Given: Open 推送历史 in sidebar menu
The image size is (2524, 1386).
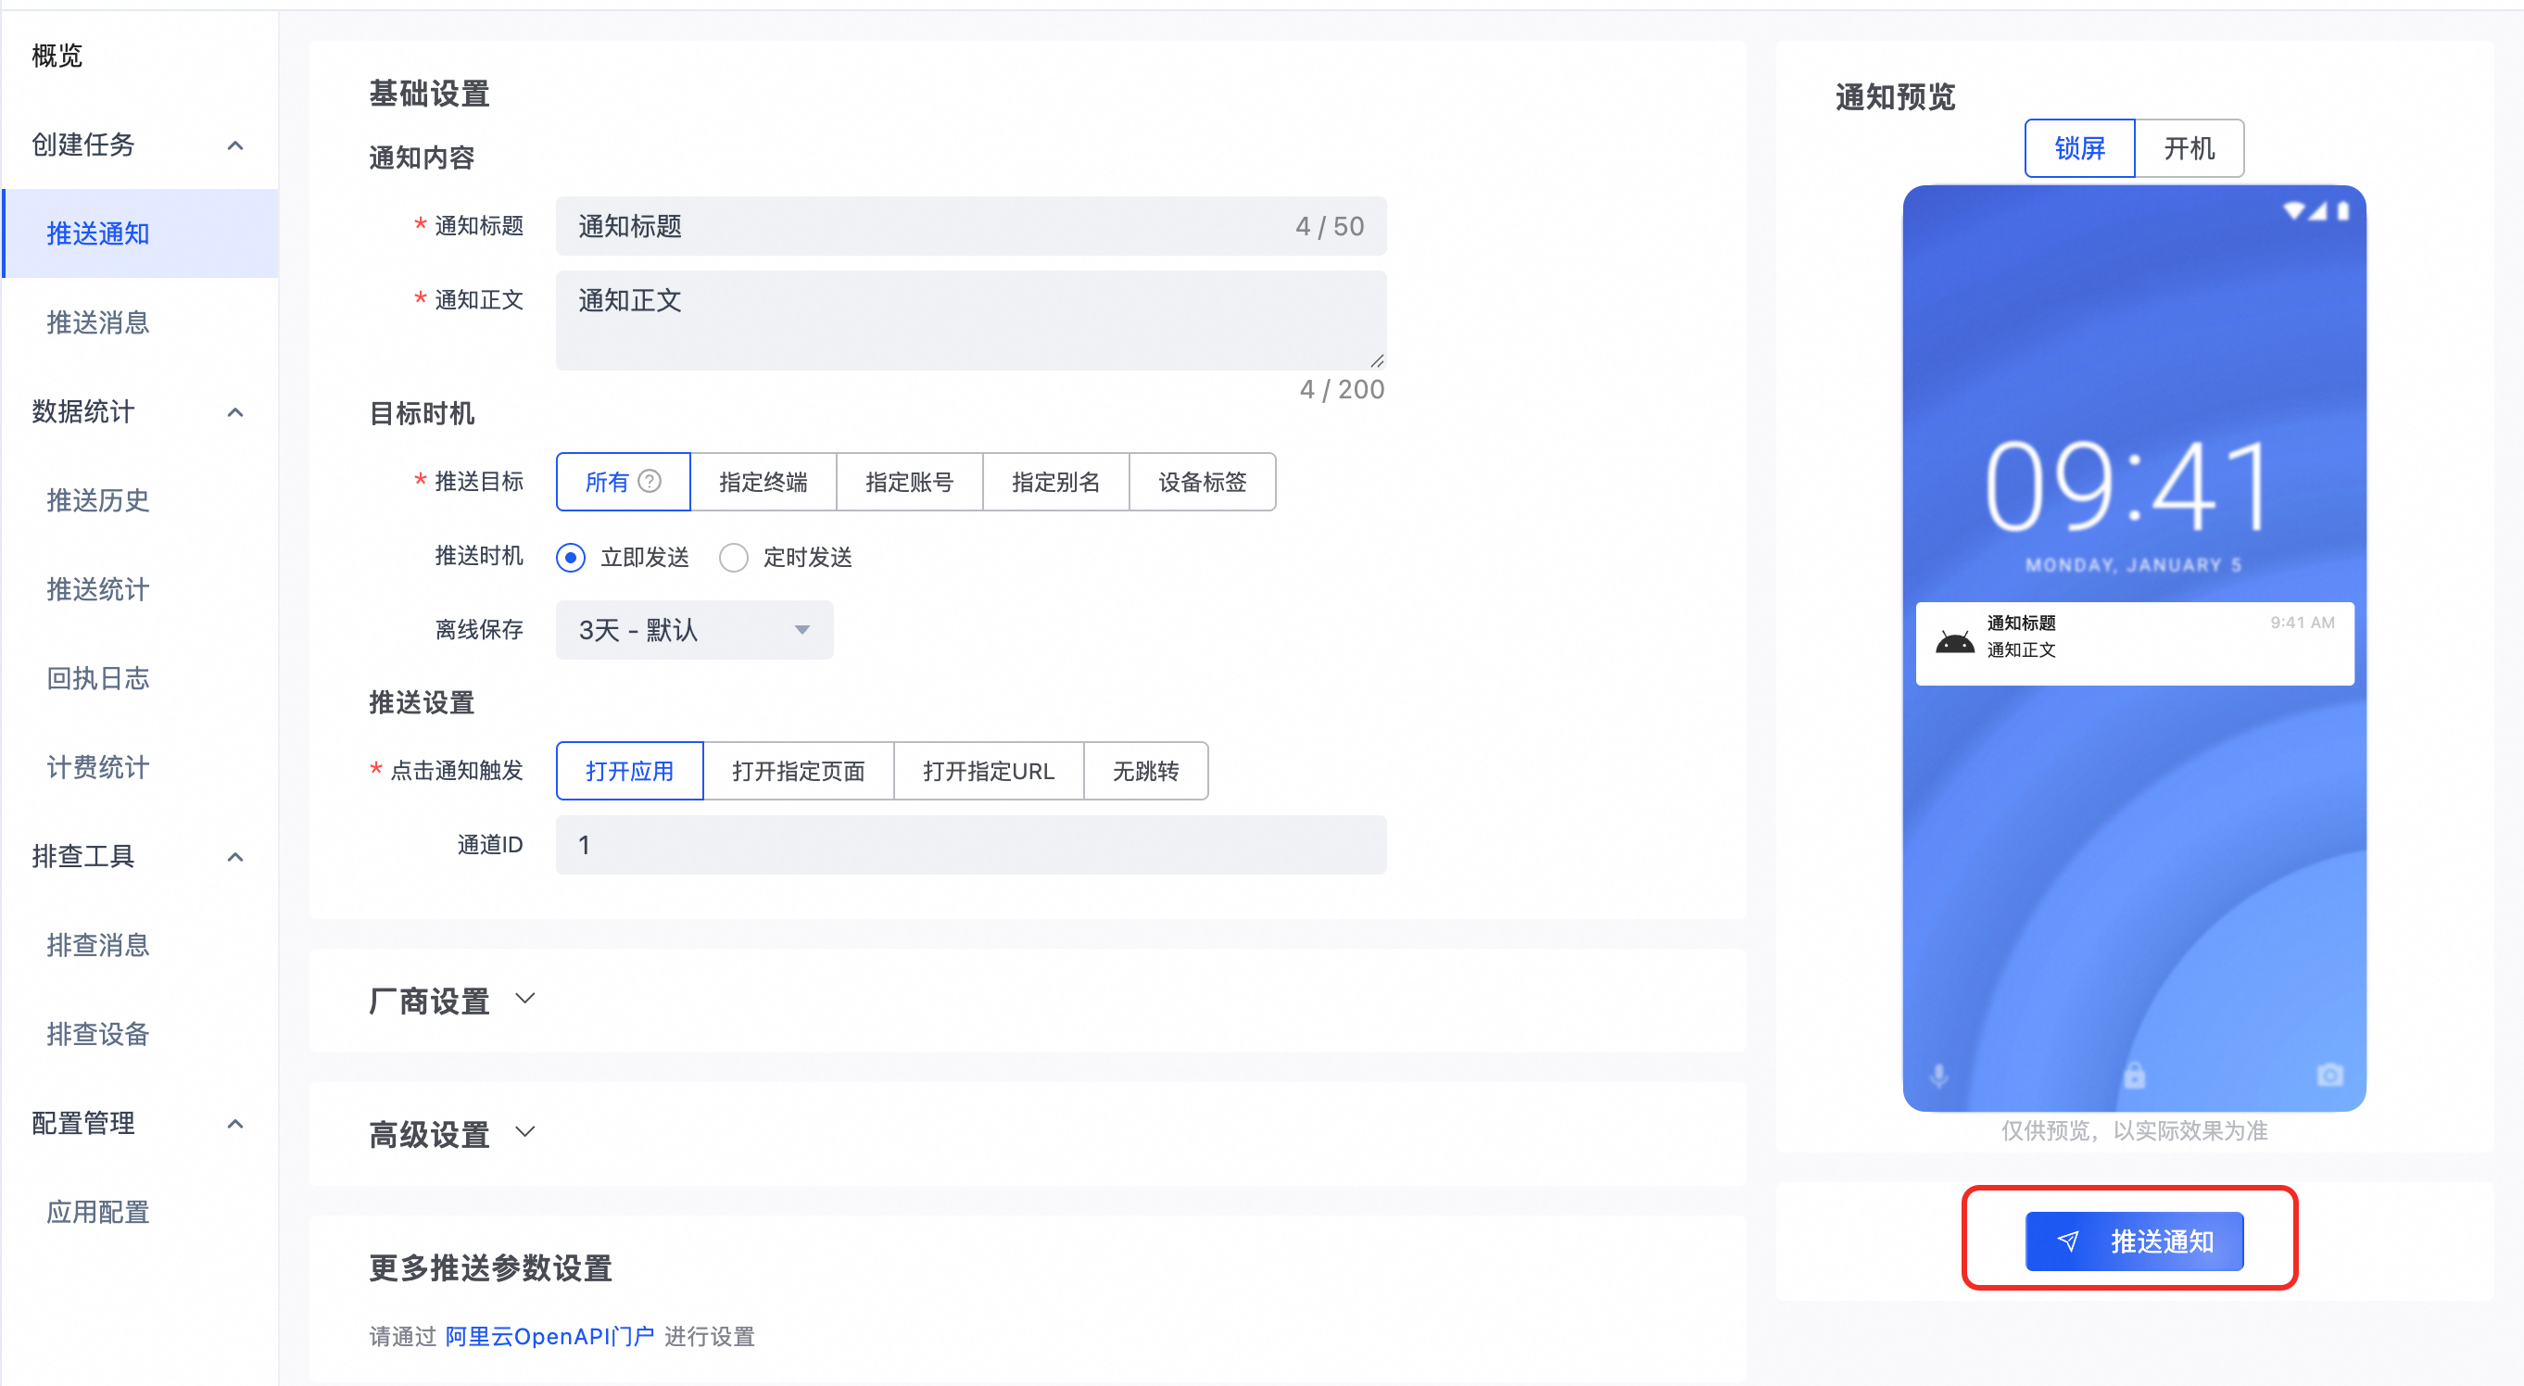Looking at the screenshot, I should pyautogui.click(x=98, y=500).
